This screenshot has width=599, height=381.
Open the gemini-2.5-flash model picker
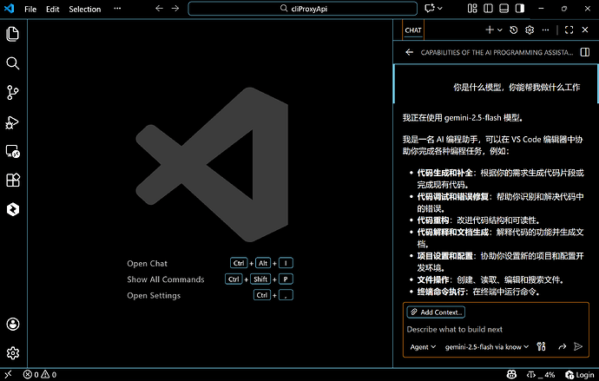tap(487, 347)
